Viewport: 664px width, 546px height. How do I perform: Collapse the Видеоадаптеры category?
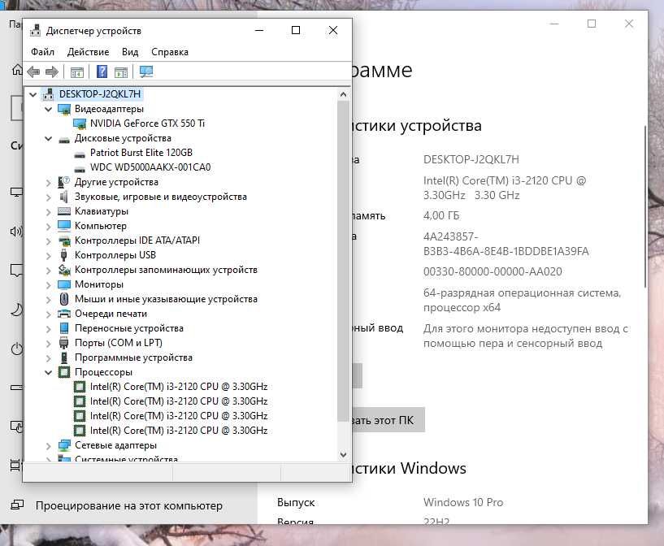[x=48, y=109]
